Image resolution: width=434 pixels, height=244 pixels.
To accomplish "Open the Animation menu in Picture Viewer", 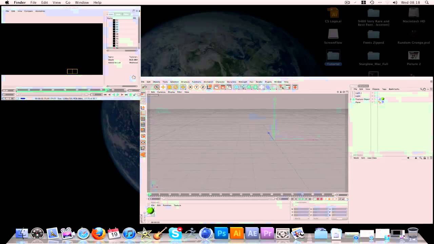I will click(40, 11).
